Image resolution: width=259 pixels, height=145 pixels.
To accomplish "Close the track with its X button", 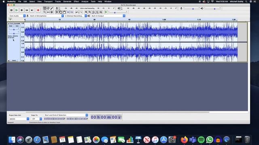I will click(9, 23).
